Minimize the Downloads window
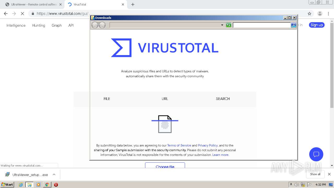334x188 pixels. click(285, 18)
